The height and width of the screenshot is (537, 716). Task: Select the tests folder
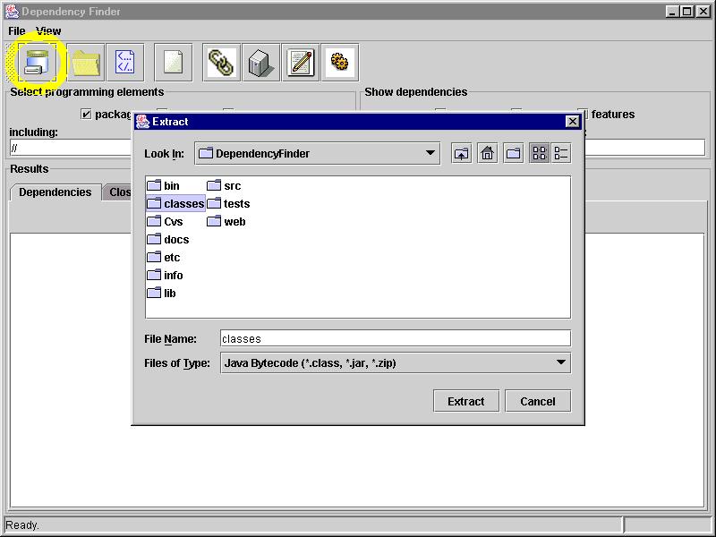pyautogui.click(x=228, y=204)
